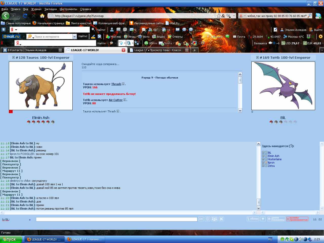
Task: Open Мой мир in Mail.ru toolbar
Action: (113, 36)
